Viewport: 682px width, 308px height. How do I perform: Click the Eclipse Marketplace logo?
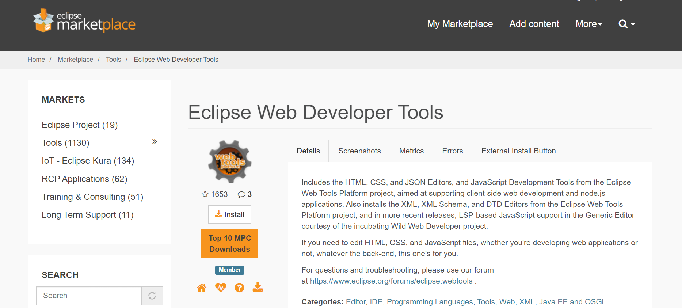(84, 21)
